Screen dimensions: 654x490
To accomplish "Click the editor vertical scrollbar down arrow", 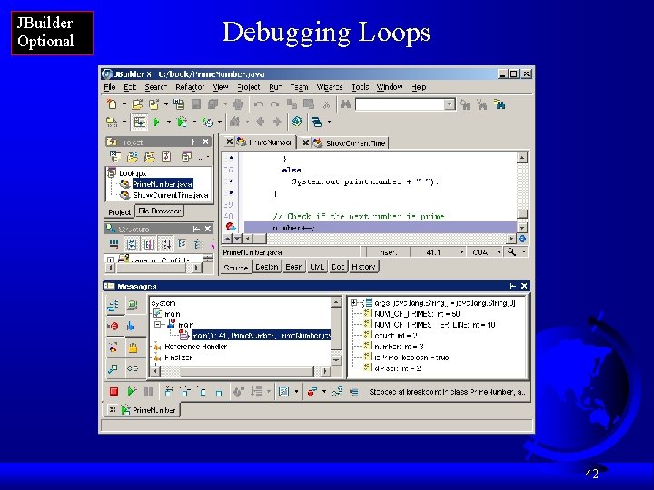I will (522, 228).
